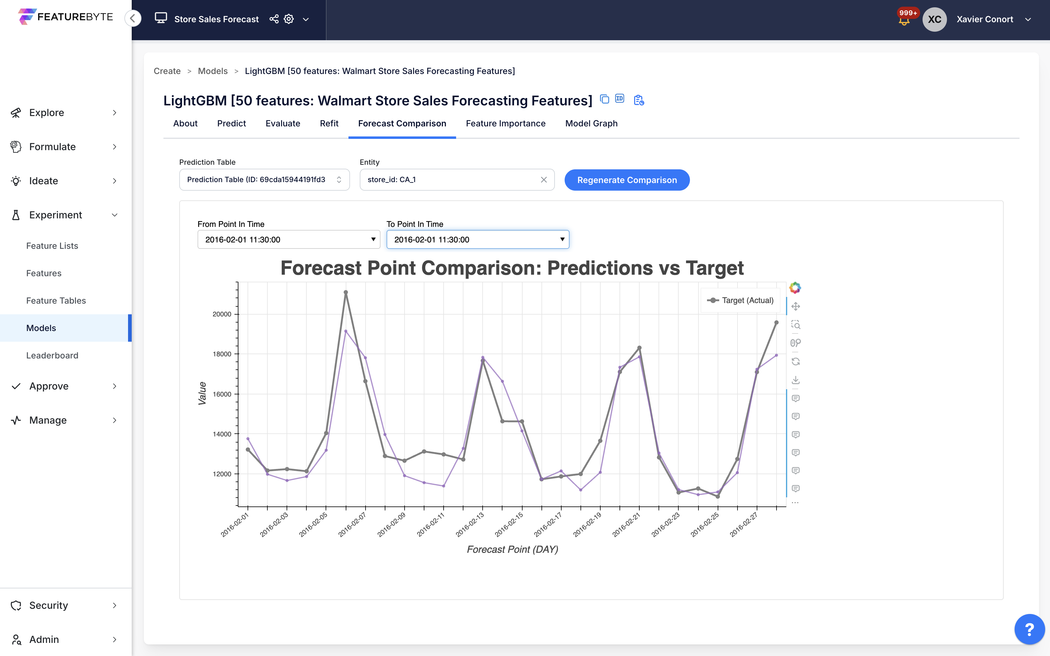Collapse the left navigation sidebar

[133, 18]
